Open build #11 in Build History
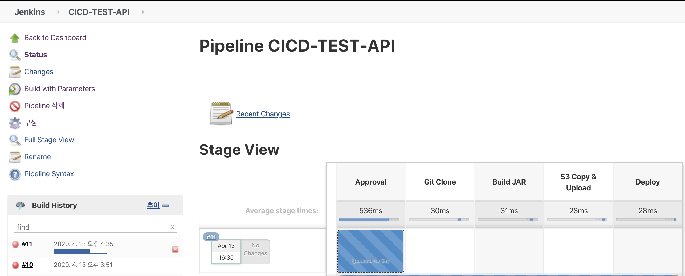Viewport: 685px width, 276px height. [27, 244]
